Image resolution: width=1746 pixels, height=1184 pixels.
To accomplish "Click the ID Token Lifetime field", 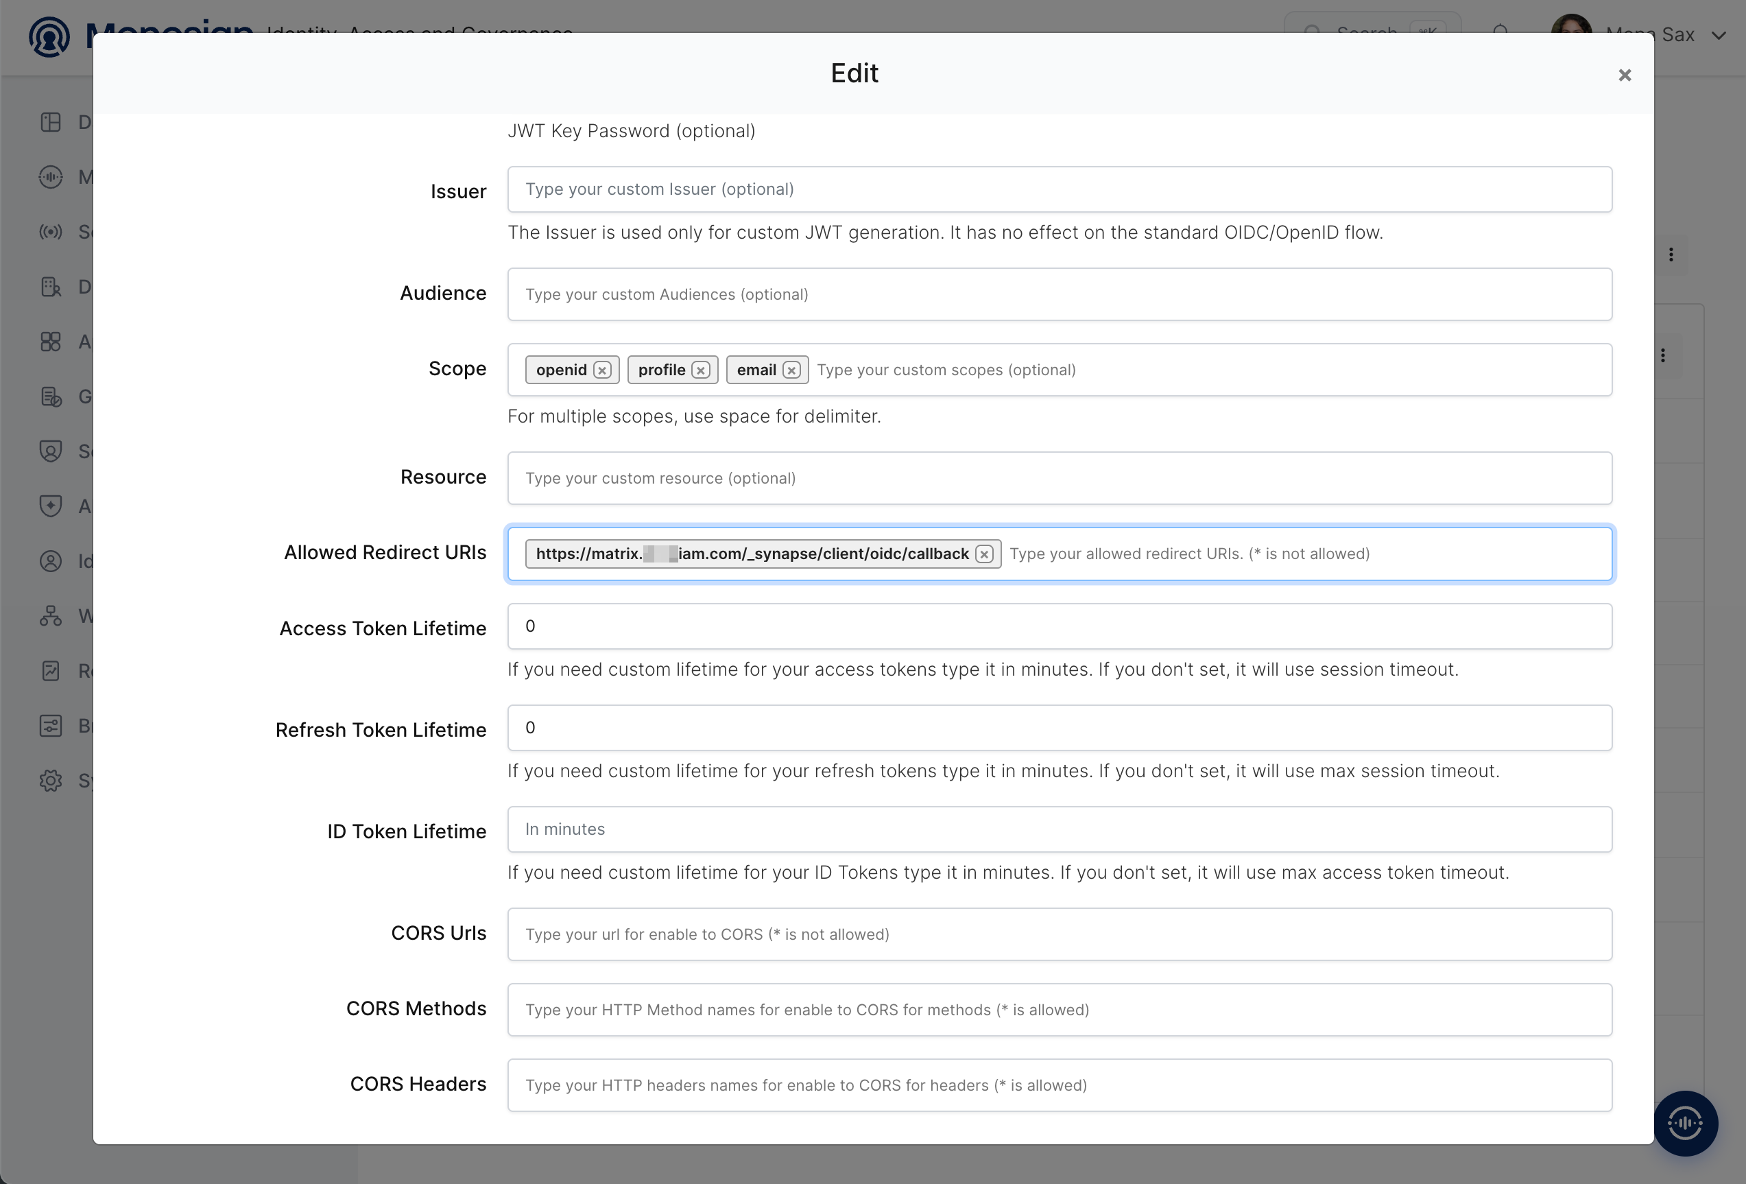I will (1060, 829).
